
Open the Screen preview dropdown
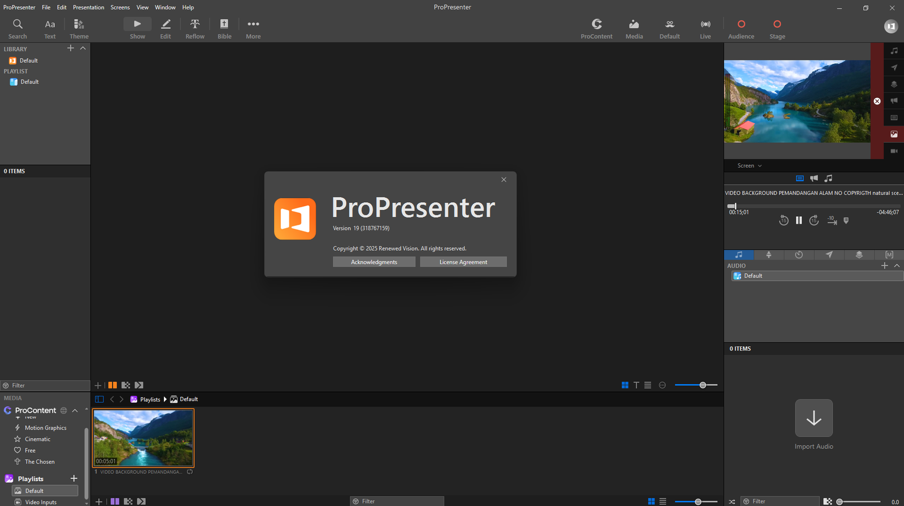pyautogui.click(x=749, y=165)
